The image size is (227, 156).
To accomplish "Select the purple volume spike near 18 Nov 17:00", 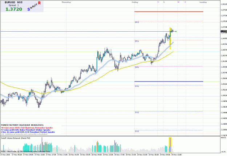I will click(115, 146).
